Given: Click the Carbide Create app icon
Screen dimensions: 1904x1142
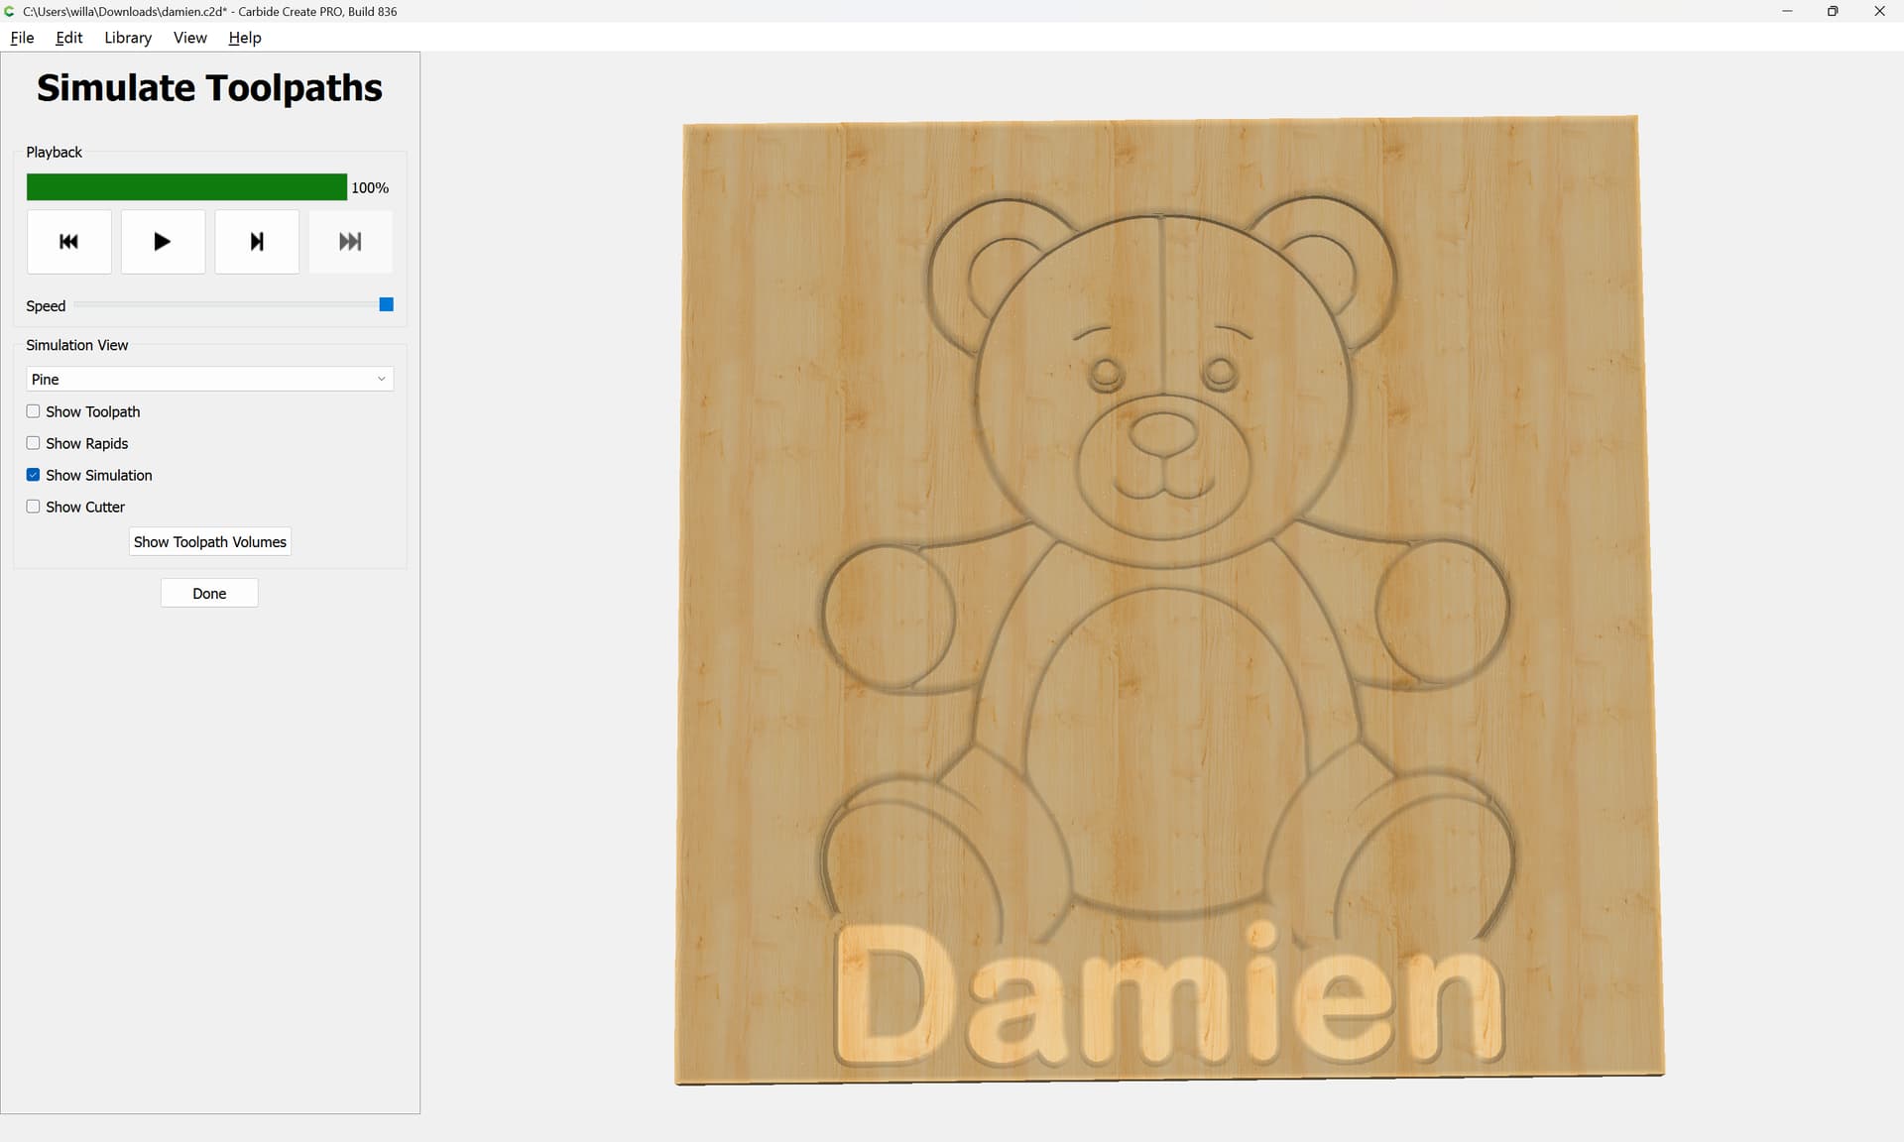Looking at the screenshot, I should tap(10, 11).
